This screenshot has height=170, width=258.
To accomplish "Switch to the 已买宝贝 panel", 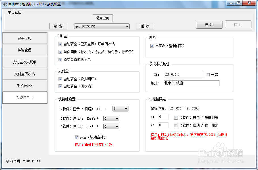I will coord(25,38).
